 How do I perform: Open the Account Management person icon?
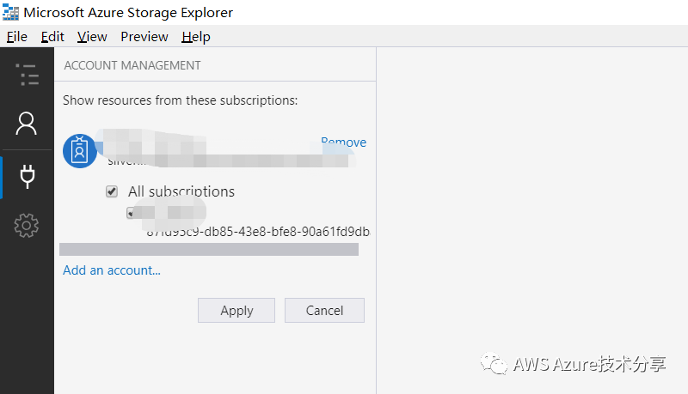coord(27,124)
